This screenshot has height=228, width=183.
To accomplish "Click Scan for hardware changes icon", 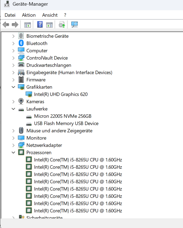I will click(74, 25).
